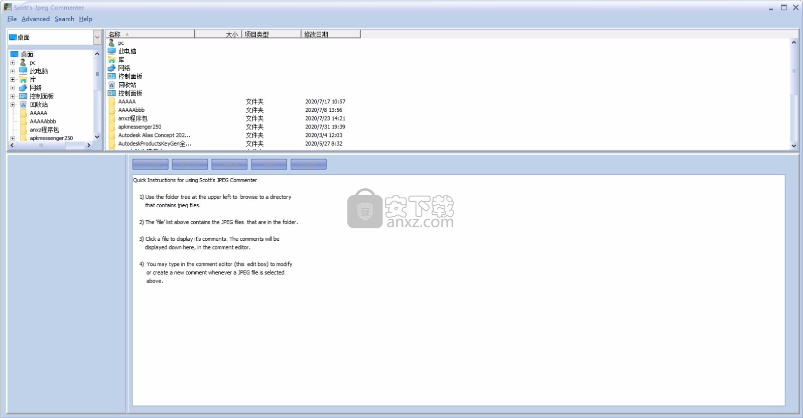Sort by the 大小 column header
This screenshot has height=418, width=803.
(x=218, y=34)
